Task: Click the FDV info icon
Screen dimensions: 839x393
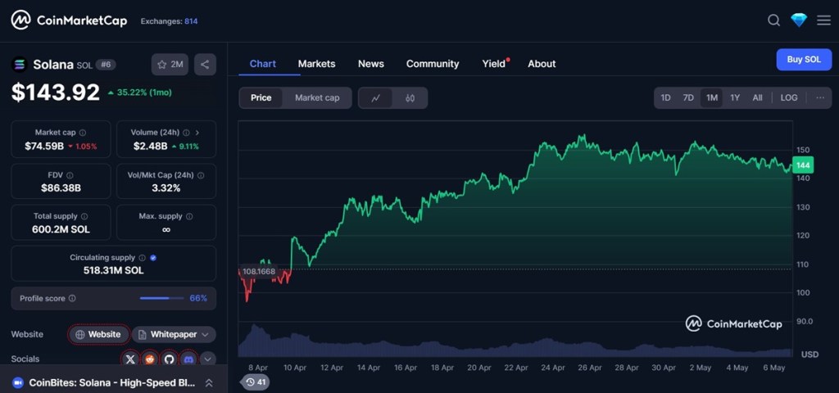Action: click(70, 175)
